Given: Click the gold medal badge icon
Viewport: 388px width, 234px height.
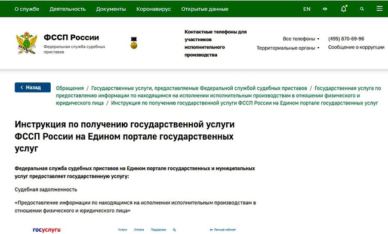Looking at the screenshot, I should pos(134,43).
